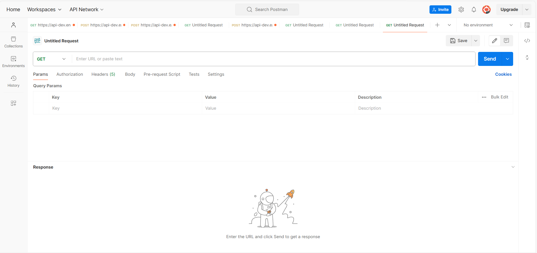Switch to the Authorization tab

click(x=70, y=74)
